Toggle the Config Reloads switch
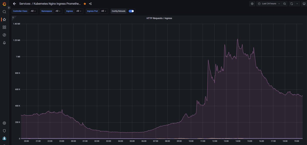 pos(131,11)
